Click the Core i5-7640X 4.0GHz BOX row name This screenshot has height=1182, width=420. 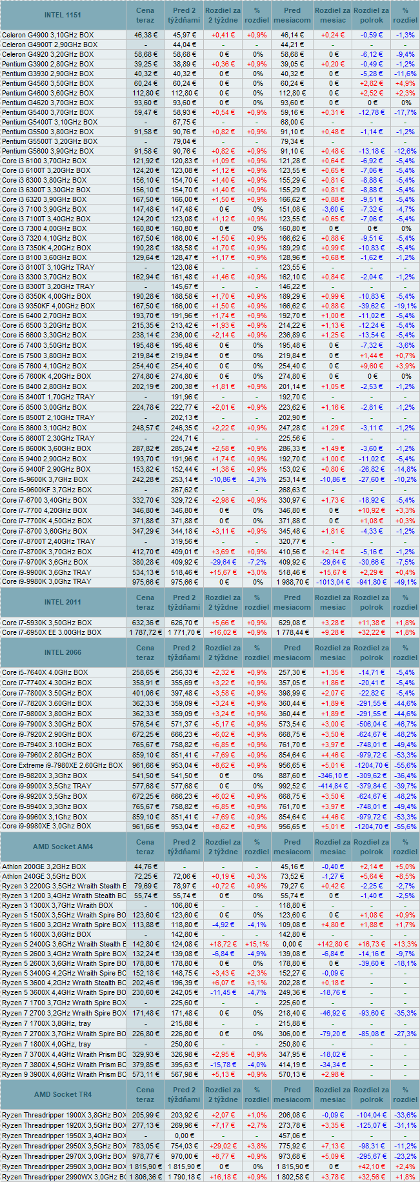45,672
